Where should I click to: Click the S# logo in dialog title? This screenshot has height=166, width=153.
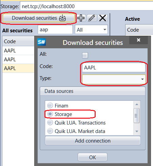point(42,42)
